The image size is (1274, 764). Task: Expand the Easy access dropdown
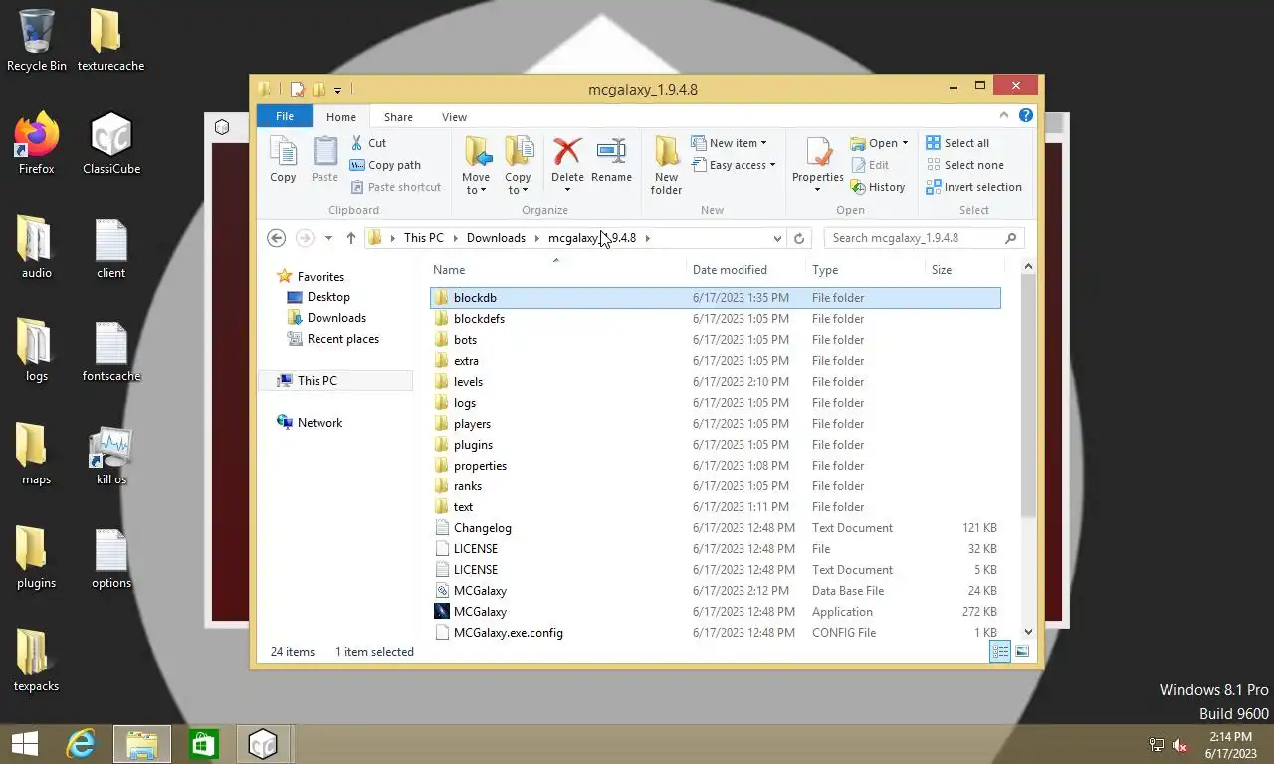772,165
